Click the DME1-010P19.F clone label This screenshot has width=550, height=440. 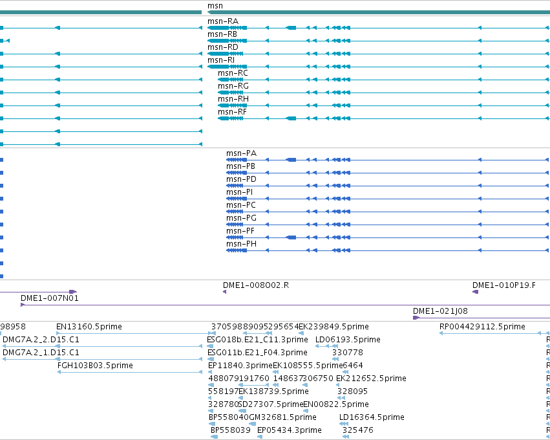[x=503, y=285]
